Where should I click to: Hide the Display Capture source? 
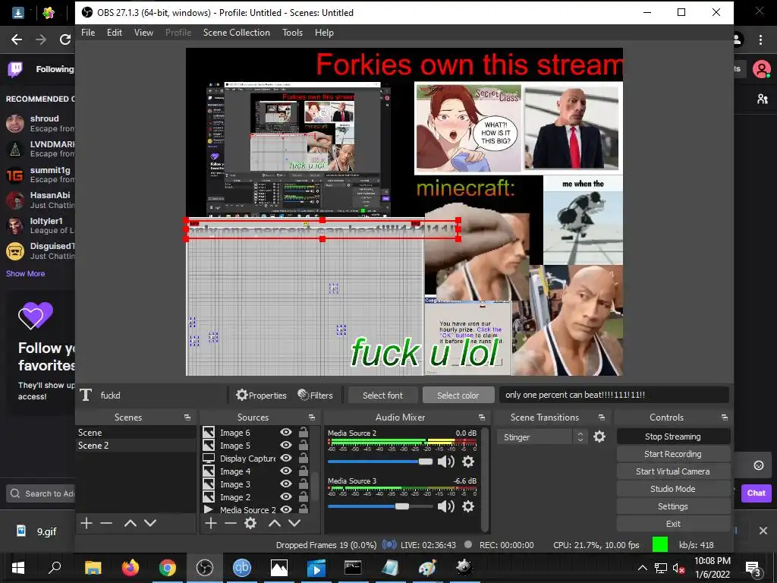286,458
